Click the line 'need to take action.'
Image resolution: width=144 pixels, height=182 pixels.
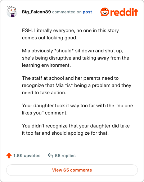pyautogui.click(x=44, y=92)
